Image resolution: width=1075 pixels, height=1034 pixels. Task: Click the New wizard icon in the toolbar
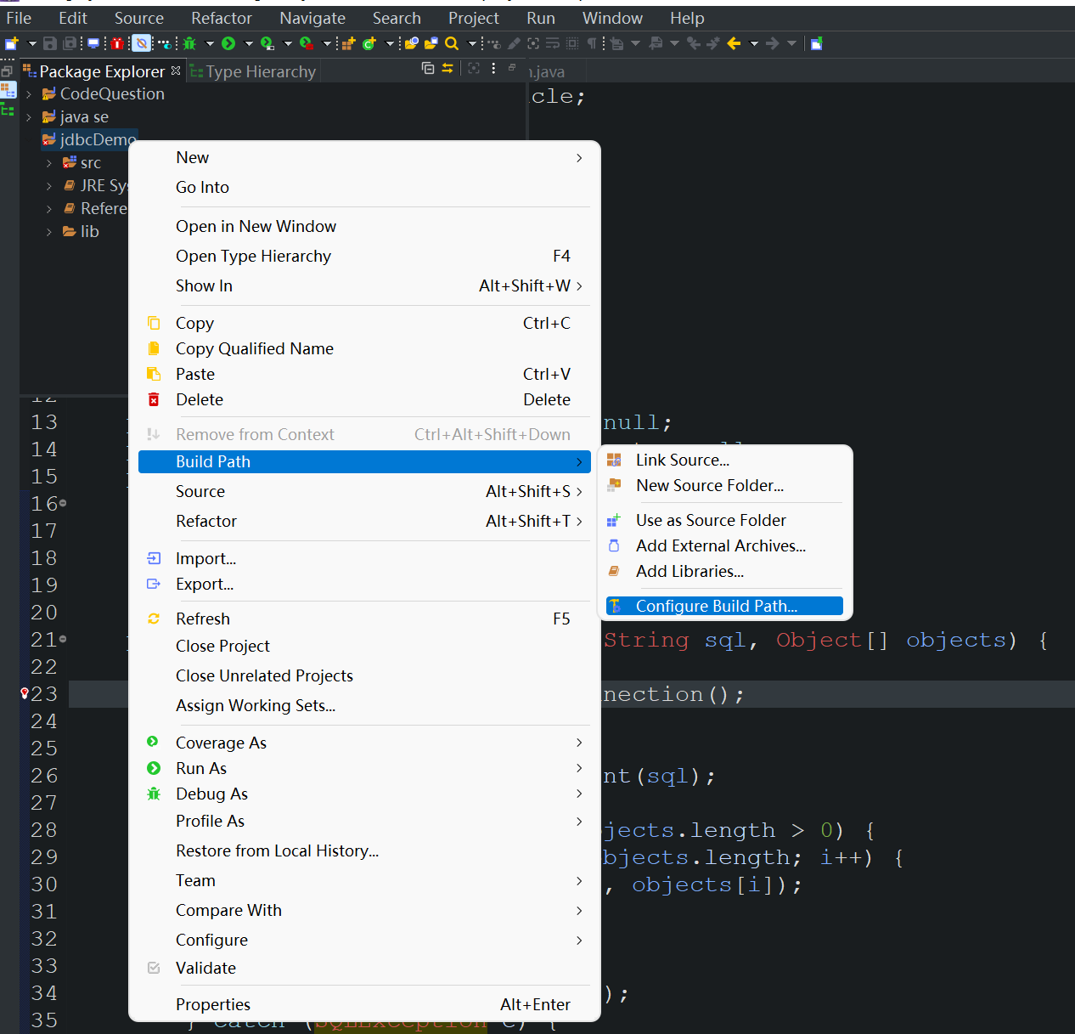coord(12,43)
